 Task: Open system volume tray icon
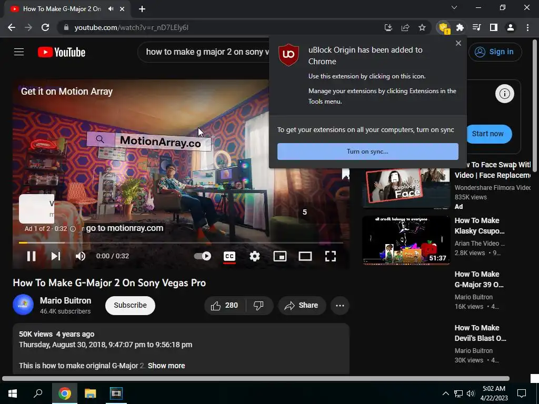tap(471, 393)
